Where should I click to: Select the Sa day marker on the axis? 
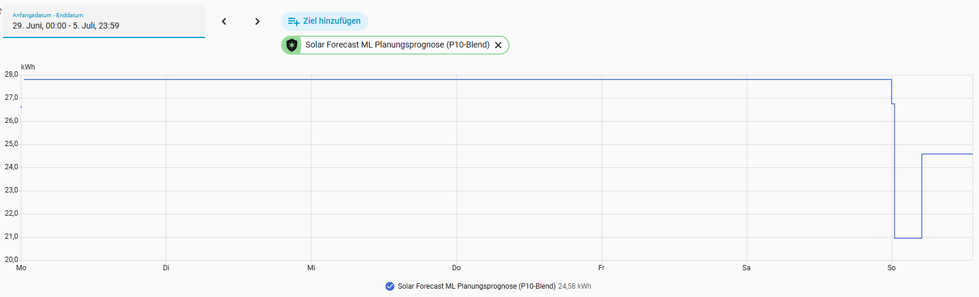point(747,268)
